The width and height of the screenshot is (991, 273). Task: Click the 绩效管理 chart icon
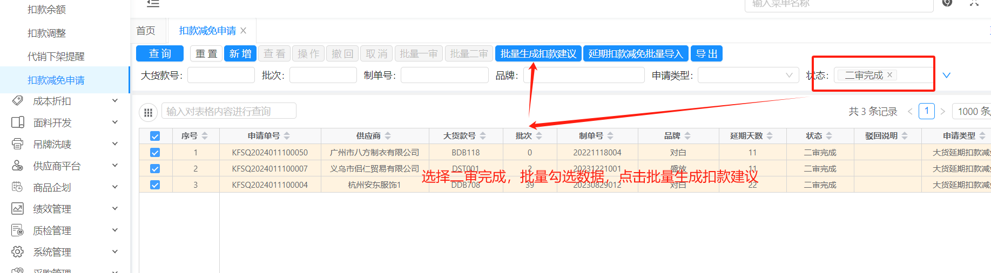(x=17, y=209)
